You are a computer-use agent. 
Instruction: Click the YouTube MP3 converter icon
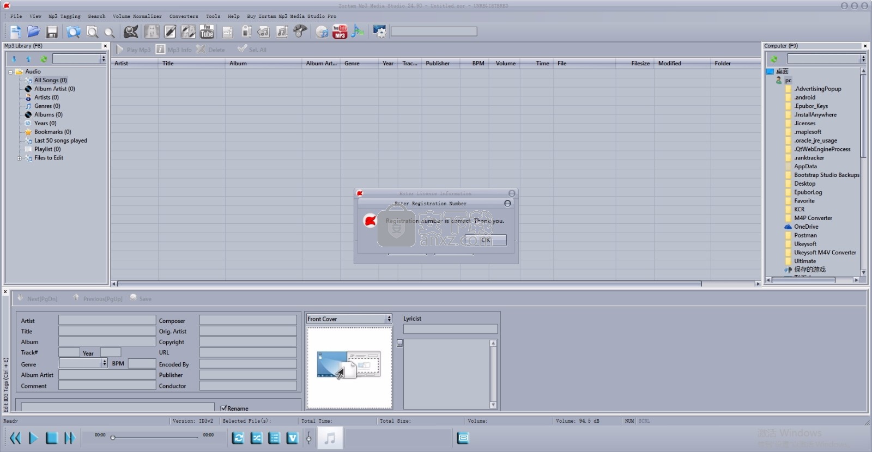[x=340, y=32]
